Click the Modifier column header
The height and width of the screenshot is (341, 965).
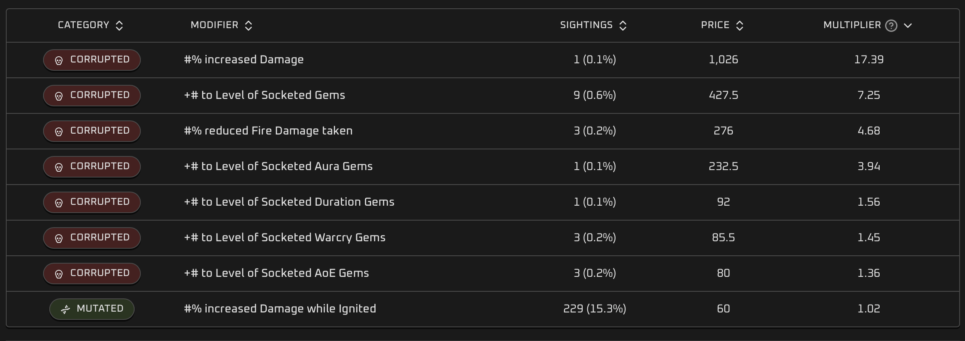click(214, 25)
